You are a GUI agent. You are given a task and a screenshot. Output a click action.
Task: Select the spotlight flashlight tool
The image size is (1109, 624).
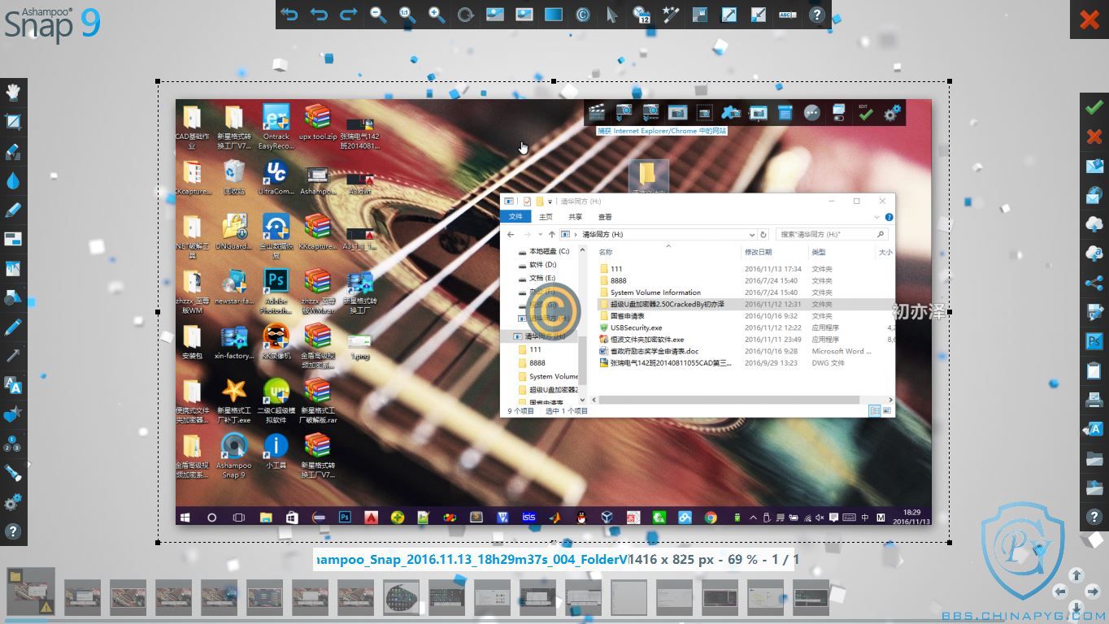coord(13,473)
